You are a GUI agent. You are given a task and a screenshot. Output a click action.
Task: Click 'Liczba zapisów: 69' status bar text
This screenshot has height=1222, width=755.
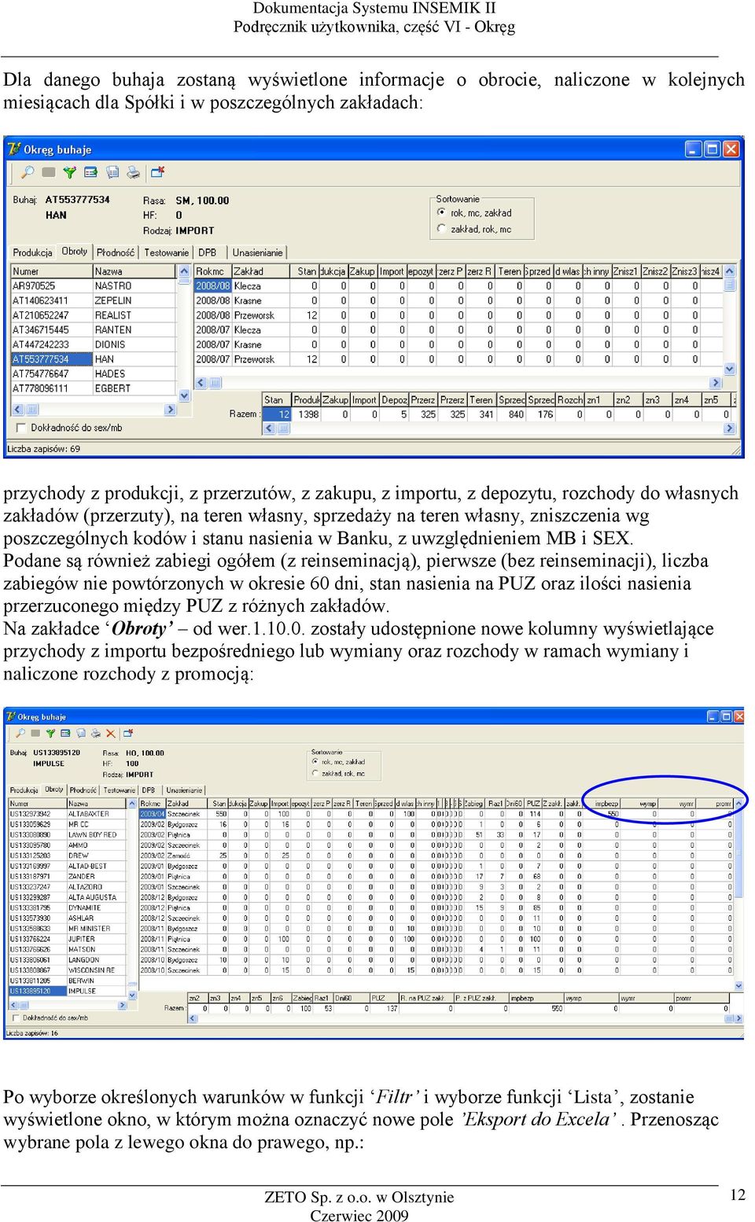tap(43, 449)
